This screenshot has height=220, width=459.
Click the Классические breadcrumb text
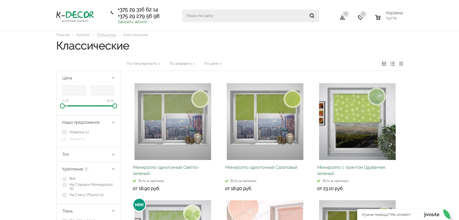pos(136,35)
